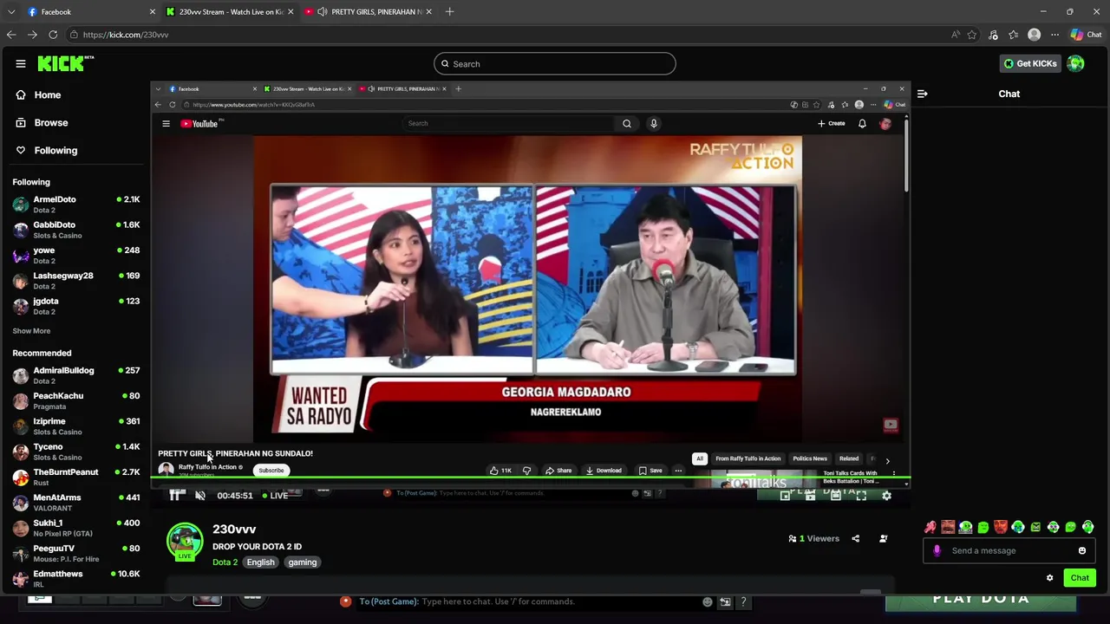Open jgdota's channel
This screenshot has height=624, width=1110.
(76, 306)
